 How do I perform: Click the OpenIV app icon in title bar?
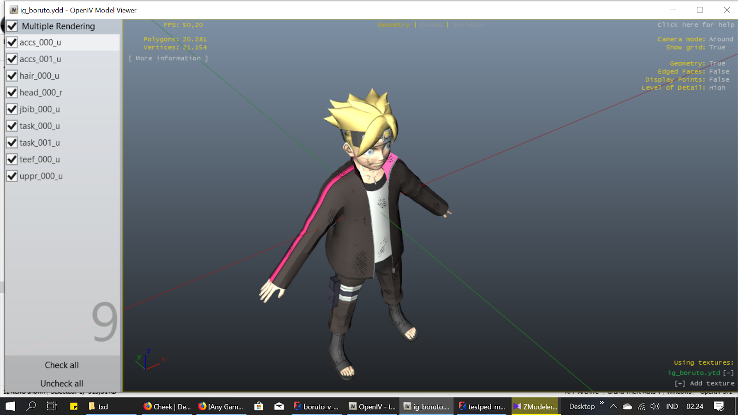click(13, 10)
